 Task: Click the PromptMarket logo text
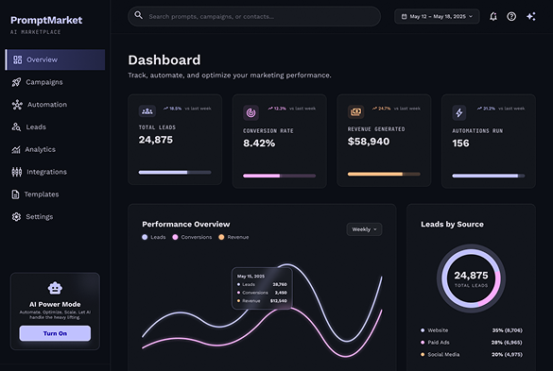point(46,21)
